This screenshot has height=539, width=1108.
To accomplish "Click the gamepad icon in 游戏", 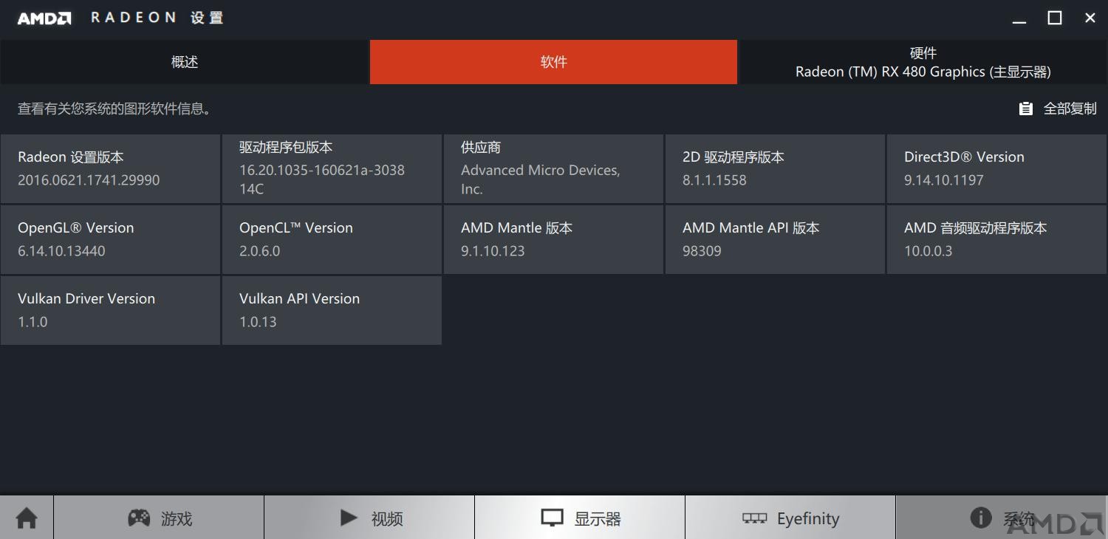I will 139,518.
